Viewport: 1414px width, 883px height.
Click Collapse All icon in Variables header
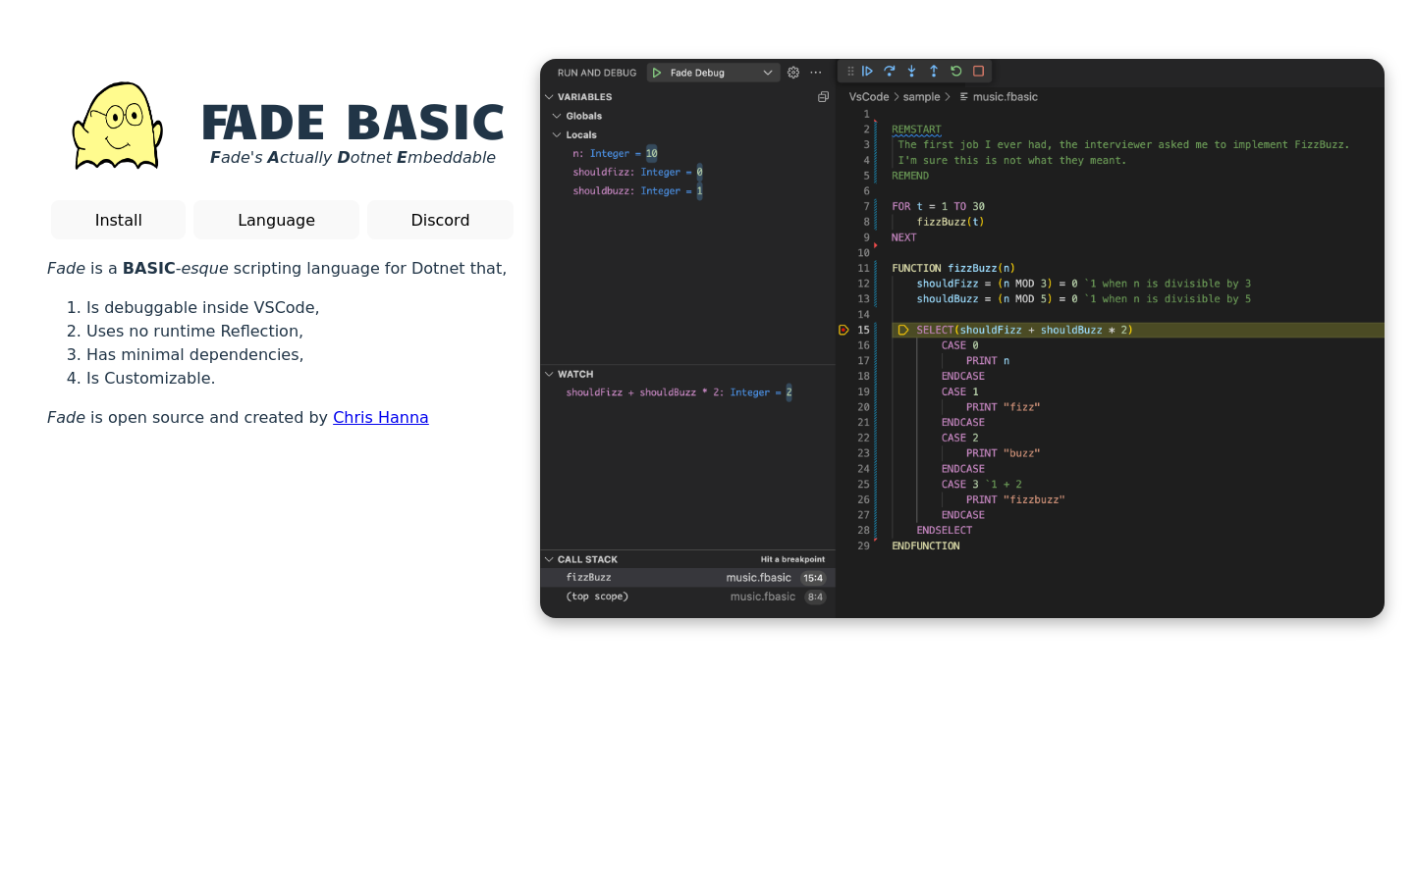coord(823,97)
